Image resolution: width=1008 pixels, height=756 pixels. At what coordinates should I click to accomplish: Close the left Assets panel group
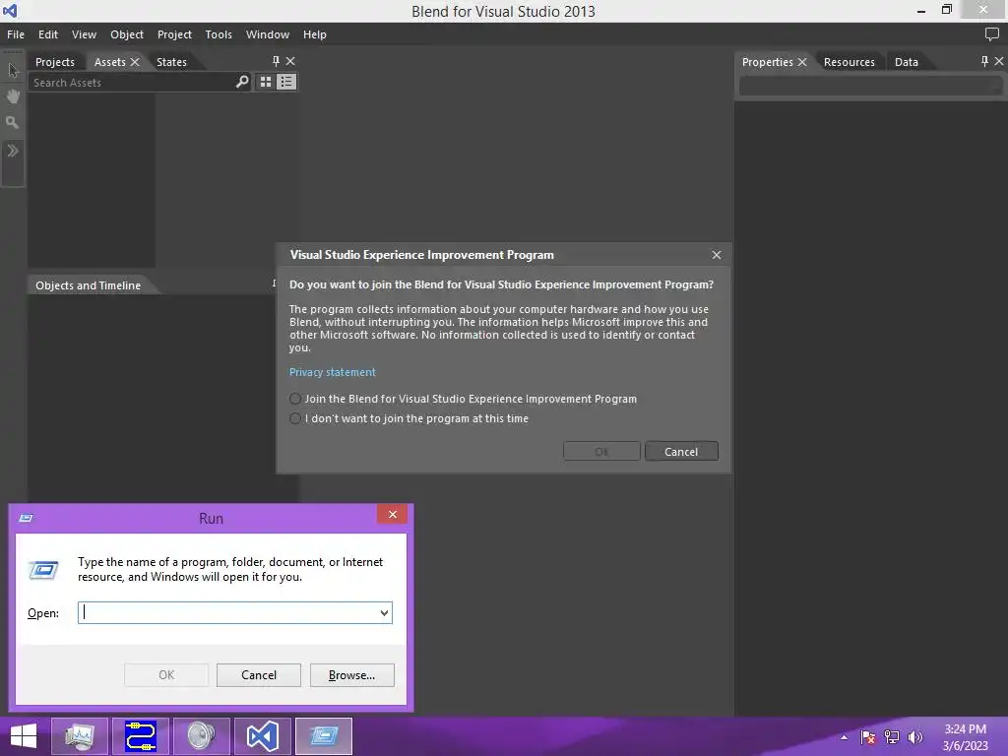290,61
